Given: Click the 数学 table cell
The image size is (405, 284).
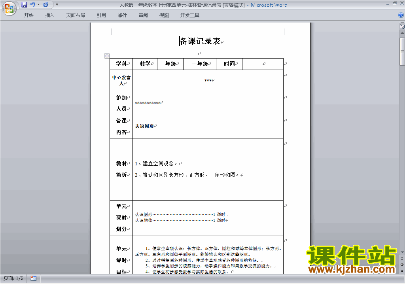Looking at the screenshot, I should (145, 64).
